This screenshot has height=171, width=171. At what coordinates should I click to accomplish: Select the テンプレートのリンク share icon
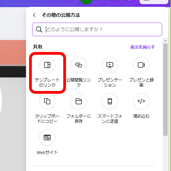[47, 65]
